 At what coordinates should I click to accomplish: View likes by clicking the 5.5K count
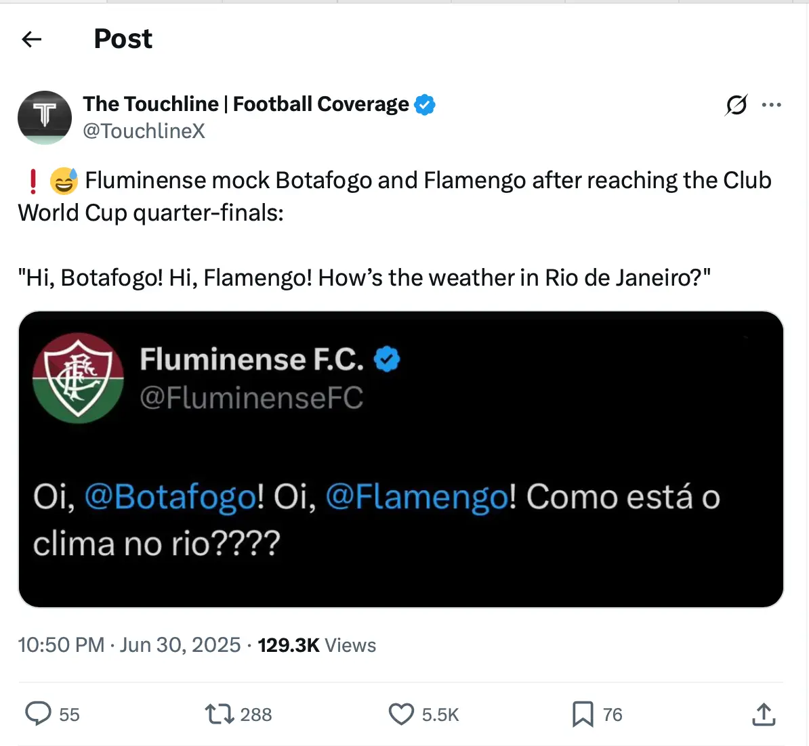tap(440, 714)
